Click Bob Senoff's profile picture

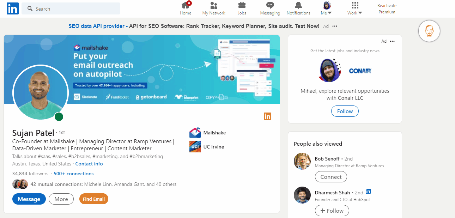pyautogui.click(x=302, y=161)
